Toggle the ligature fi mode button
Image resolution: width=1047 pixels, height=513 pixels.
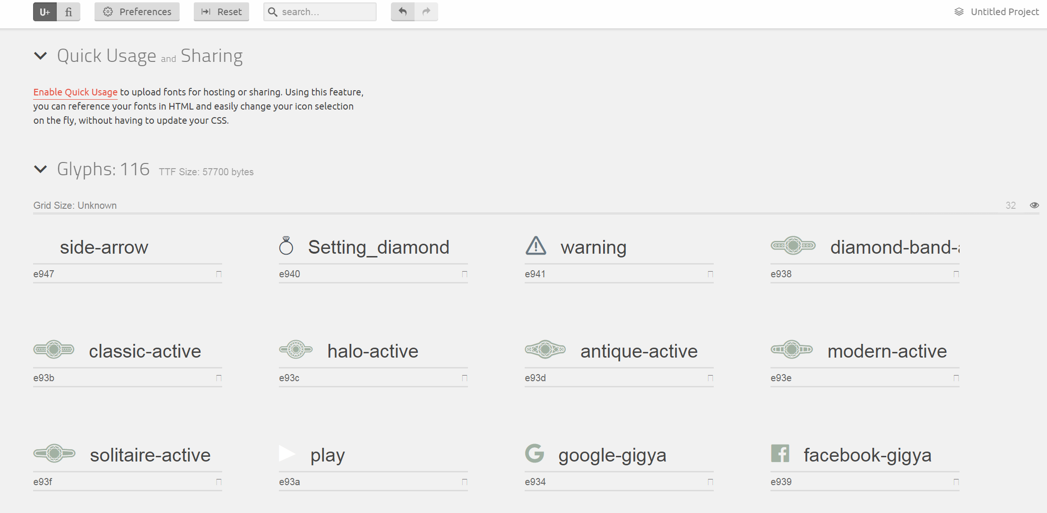click(x=69, y=12)
